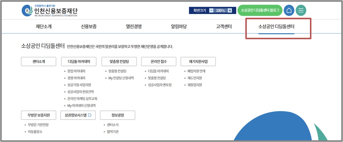Decrease screen size with minus button

pos(211,11)
